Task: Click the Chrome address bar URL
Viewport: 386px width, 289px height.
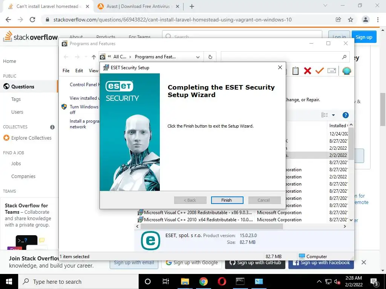Action: click(172, 20)
